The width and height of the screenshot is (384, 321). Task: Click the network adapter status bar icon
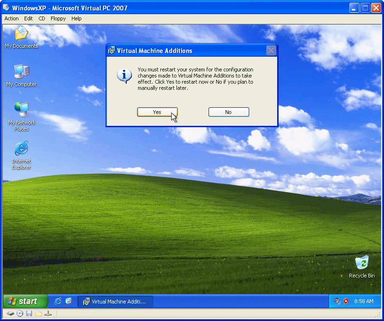click(x=48, y=313)
